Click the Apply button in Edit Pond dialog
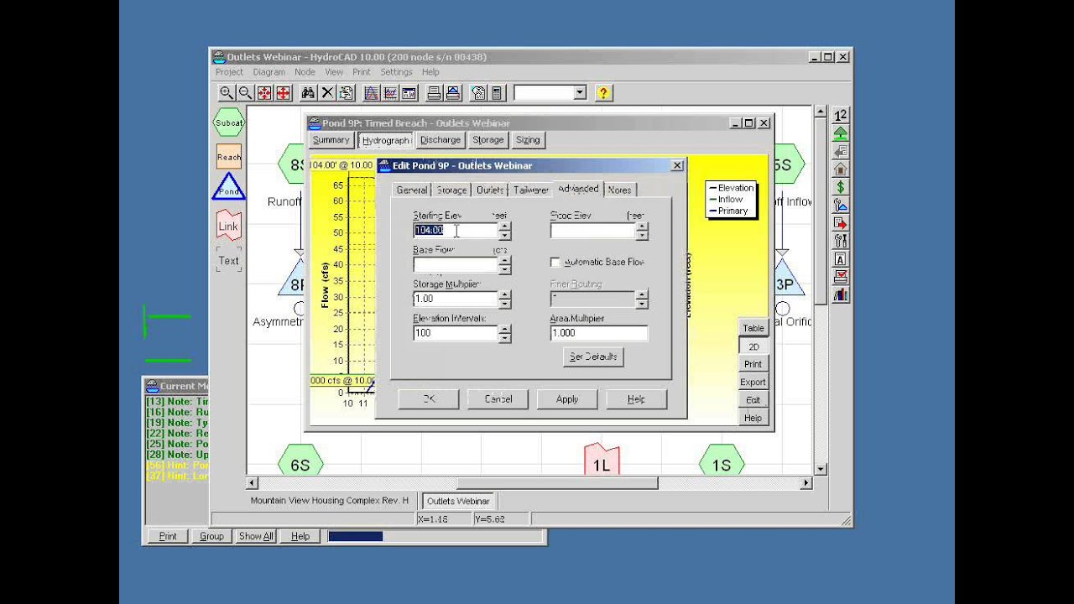The height and width of the screenshot is (604, 1074). [567, 399]
